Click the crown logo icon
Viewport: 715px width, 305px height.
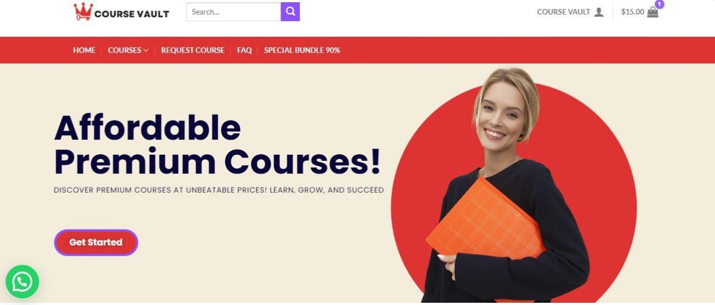[83, 12]
